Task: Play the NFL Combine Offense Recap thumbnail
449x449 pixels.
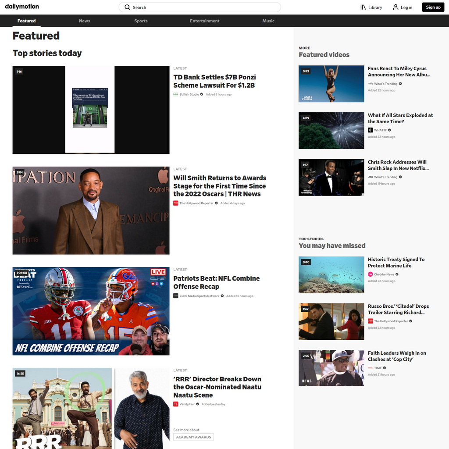Action: 91,311
